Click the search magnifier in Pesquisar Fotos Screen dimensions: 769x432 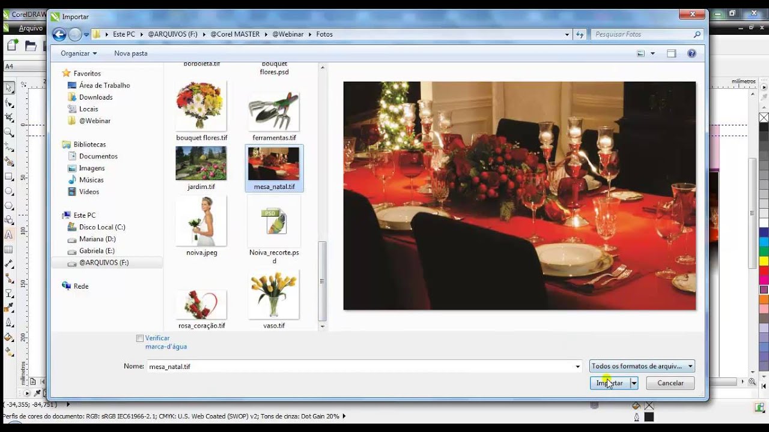[x=697, y=34]
